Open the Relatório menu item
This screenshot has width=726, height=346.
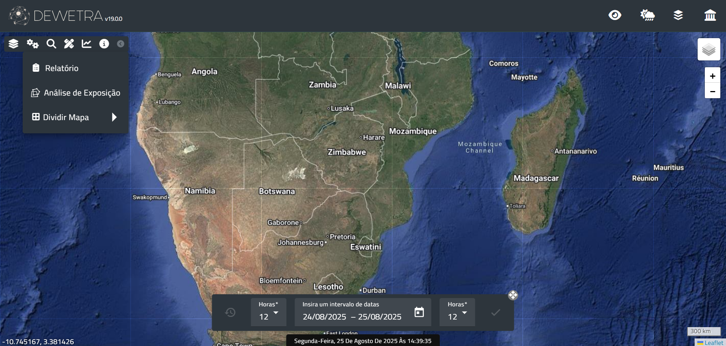62,68
